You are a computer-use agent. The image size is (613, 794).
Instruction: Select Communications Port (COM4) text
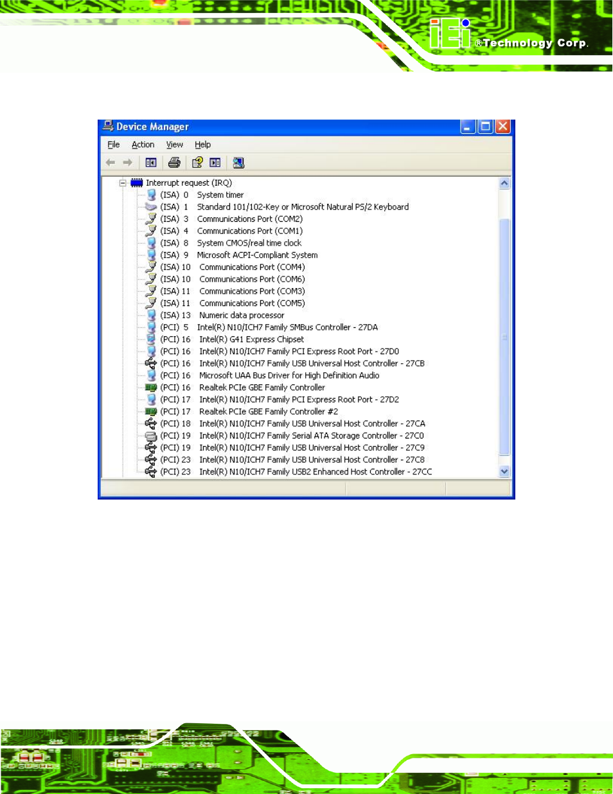tap(252, 267)
